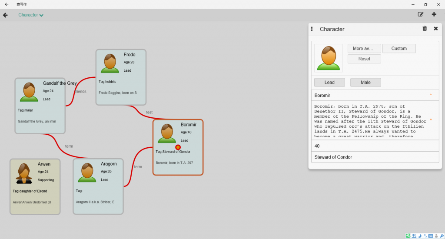
Task: Click the red connector dot on Boromir's card
Action: 178,147
